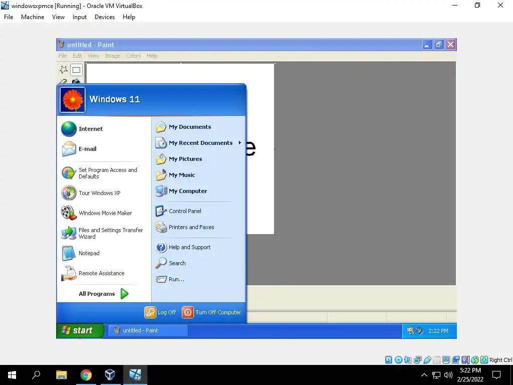The width and height of the screenshot is (513, 385).
Task: Open File Explorer from host taskbar
Action: pos(61,375)
